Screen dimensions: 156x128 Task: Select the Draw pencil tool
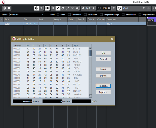[x=58, y=8]
